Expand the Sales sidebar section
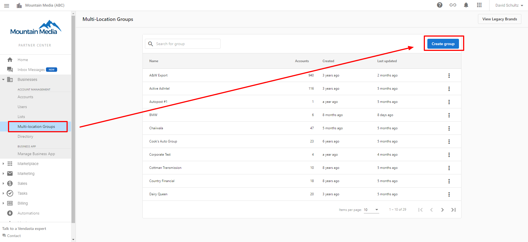The width and height of the screenshot is (528, 242). pyautogui.click(x=3, y=183)
